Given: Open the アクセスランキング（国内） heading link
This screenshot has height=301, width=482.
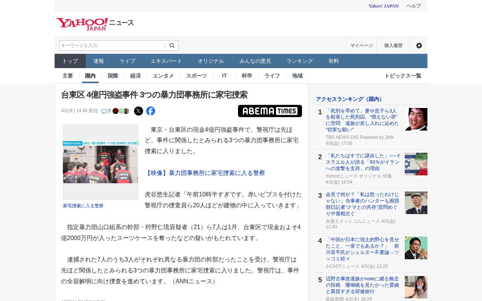Looking at the screenshot, I should tap(349, 99).
